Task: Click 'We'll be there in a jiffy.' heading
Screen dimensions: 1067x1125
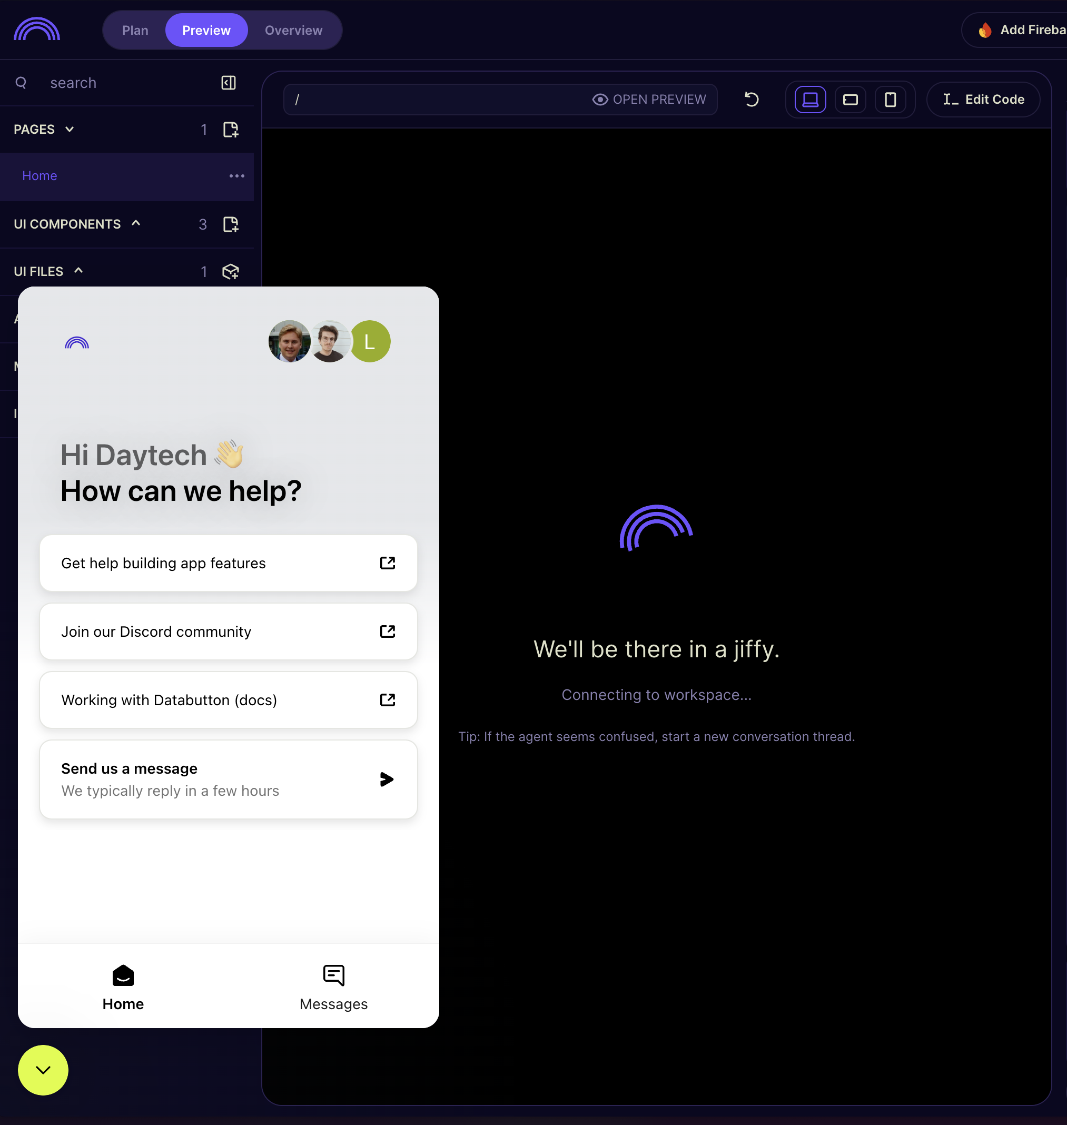Action: click(656, 649)
